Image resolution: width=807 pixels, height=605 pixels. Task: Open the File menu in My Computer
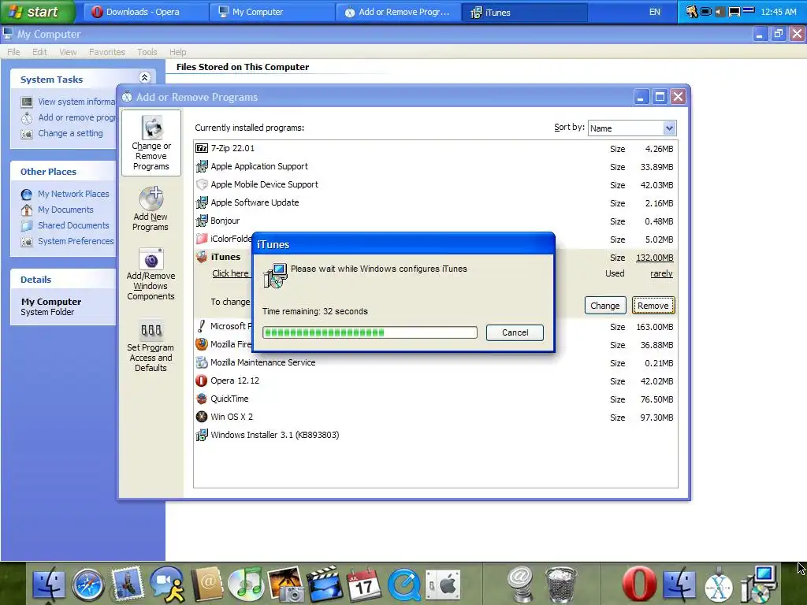click(x=14, y=52)
